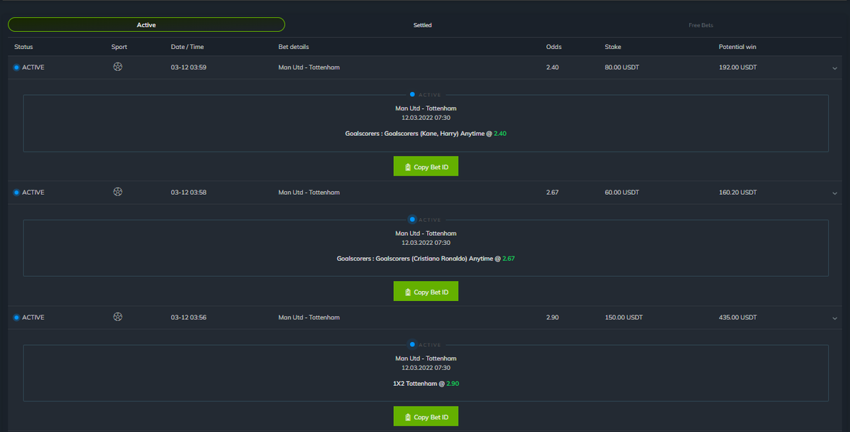Click the soccer ball icon for the 03:58 bet
Screen dimensions: 850x432
[x=118, y=192]
